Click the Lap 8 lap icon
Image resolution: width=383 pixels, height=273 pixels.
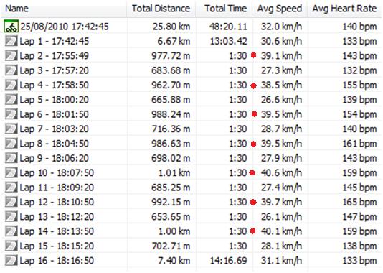[x=11, y=144]
